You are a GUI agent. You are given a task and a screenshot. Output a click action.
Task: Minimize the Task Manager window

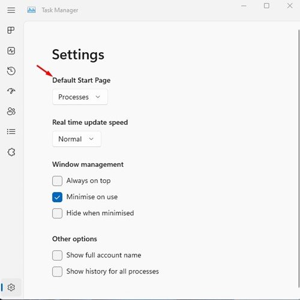244,6
